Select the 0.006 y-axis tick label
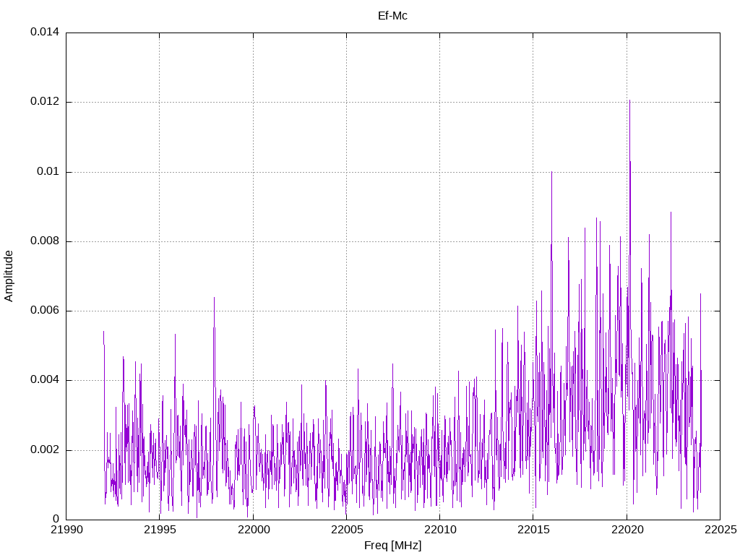 click(x=44, y=311)
